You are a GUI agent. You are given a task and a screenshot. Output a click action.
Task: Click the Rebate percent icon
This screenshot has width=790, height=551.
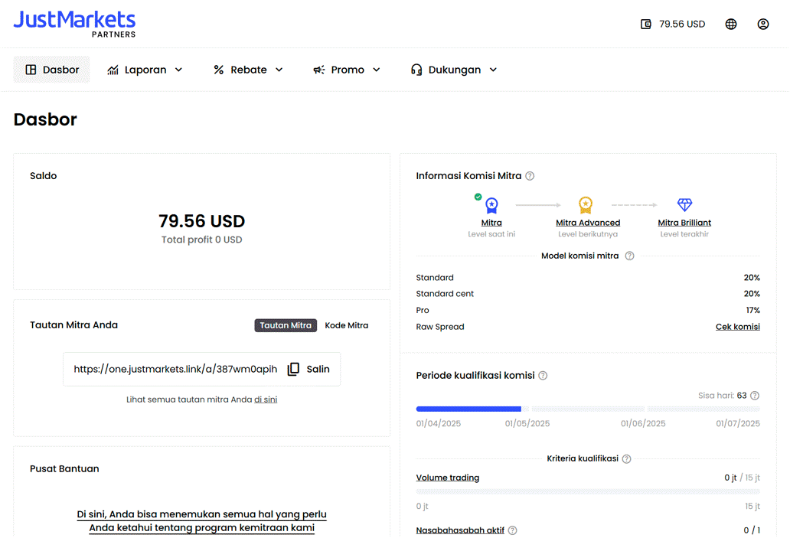tap(218, 70)
